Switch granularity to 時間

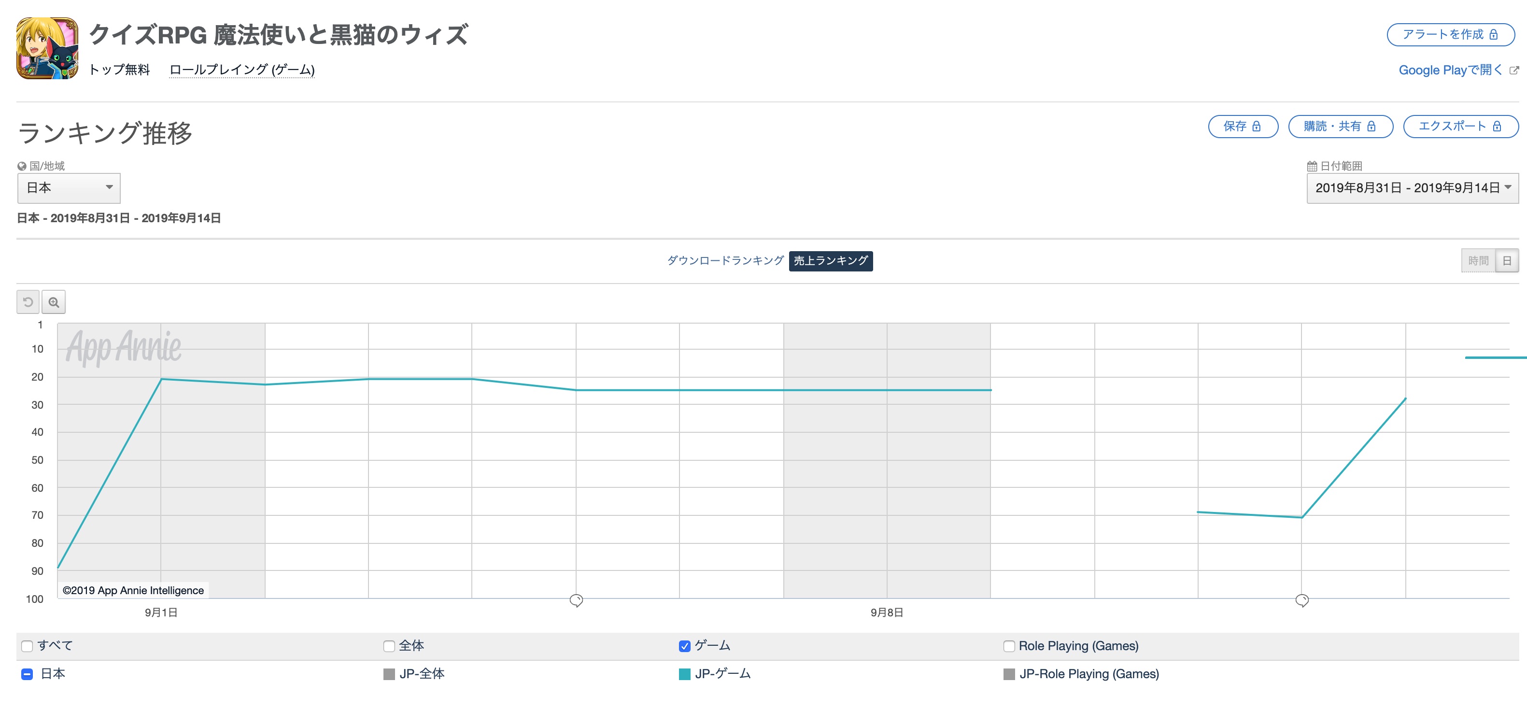pos(1478,261)
